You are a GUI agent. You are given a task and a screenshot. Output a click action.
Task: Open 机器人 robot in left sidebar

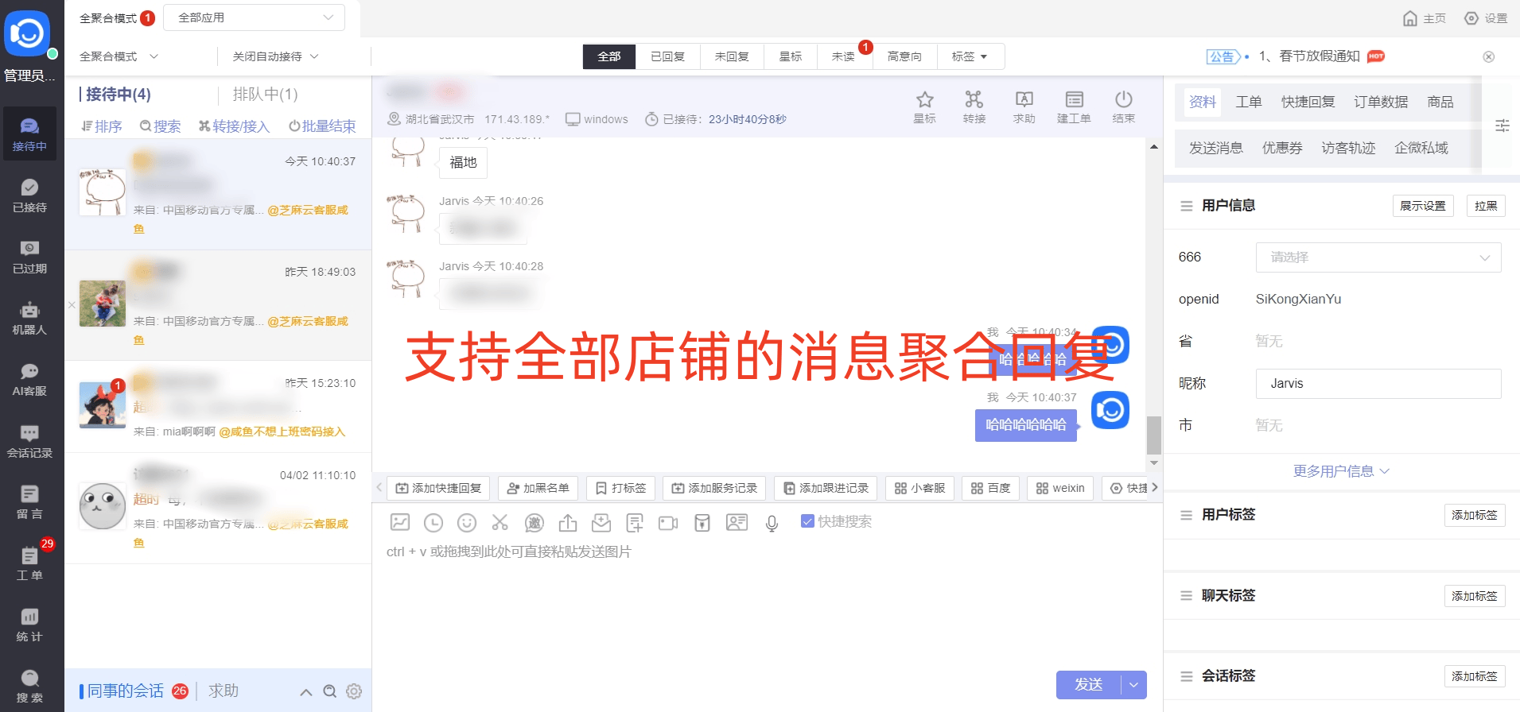29,318
